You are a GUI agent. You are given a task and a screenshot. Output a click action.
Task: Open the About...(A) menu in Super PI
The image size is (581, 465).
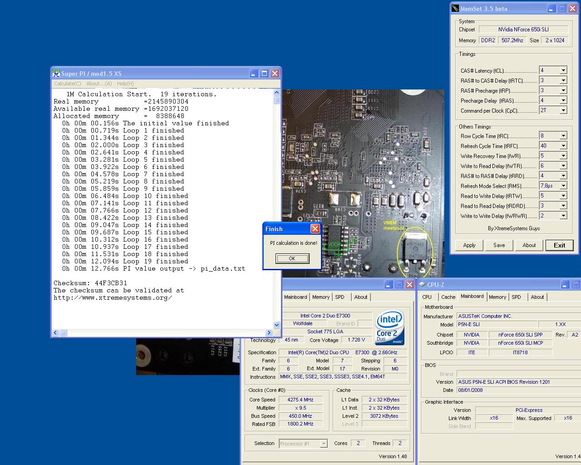(x=99, y=84)
